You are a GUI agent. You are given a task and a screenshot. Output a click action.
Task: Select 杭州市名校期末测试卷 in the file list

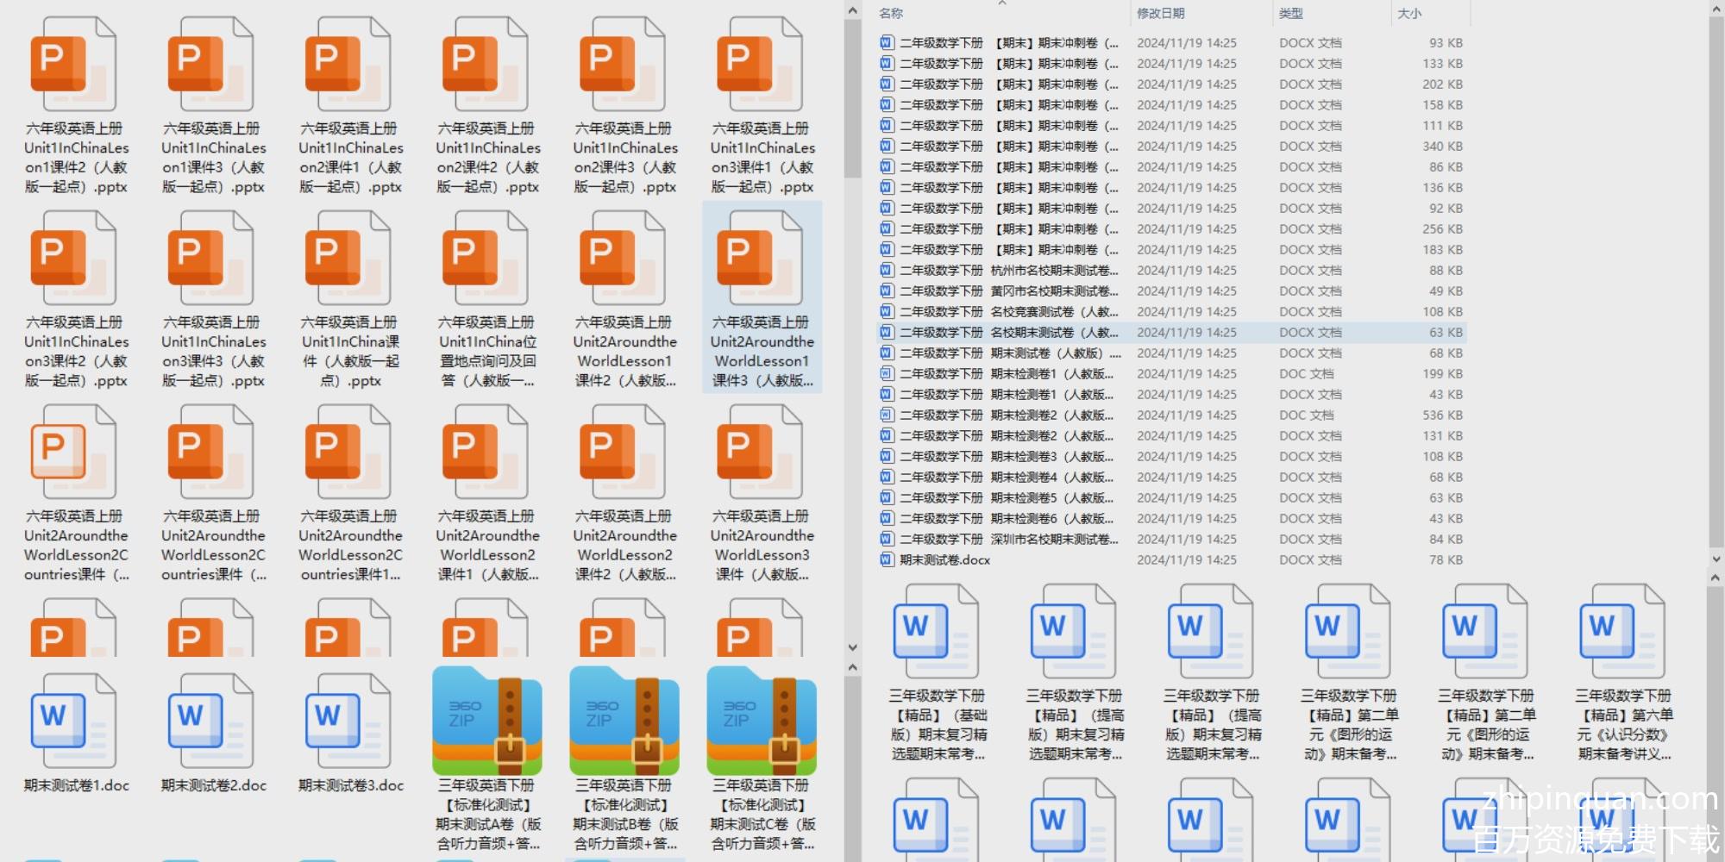pyautogui.click(x=1051, y=271)
